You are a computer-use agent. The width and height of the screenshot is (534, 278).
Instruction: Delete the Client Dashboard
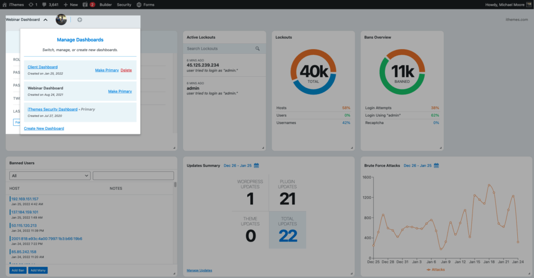(126, 70)
